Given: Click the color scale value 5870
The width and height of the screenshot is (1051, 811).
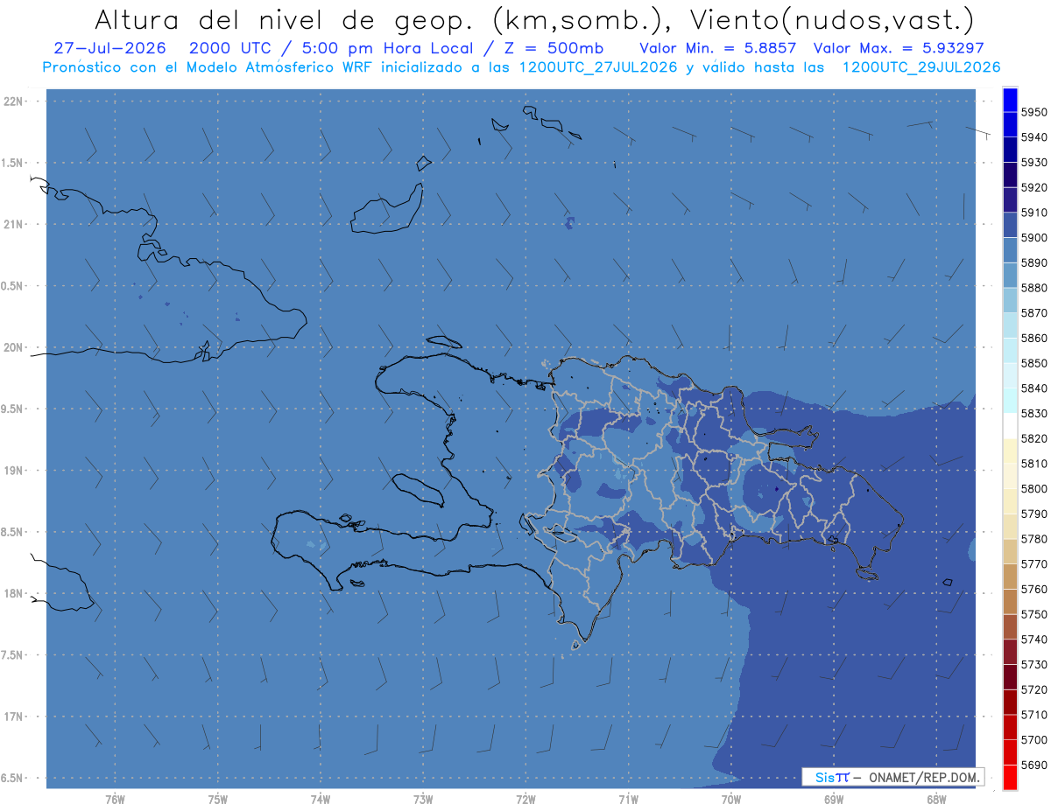Looking at the screenshot, I should [1033, 313].
